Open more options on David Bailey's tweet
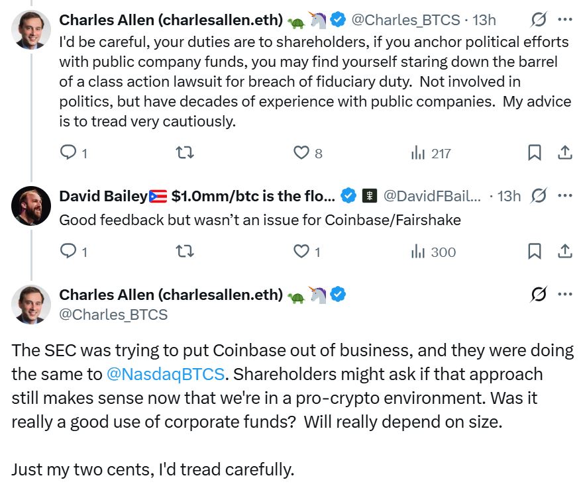 [x=565, y=195]
